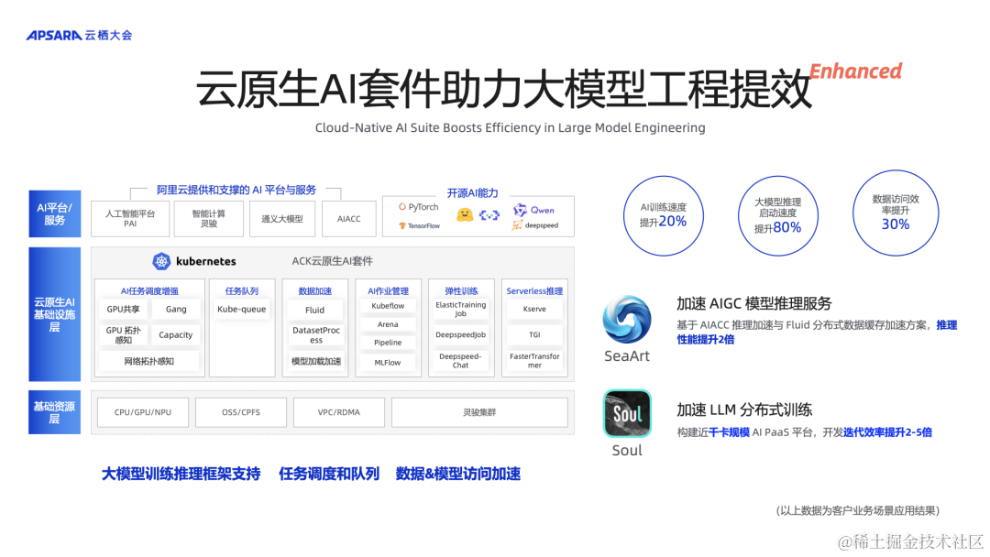Viewport: 990px width, 557px height.
Task: Click the 数据&模型访问加速 text
Action: point(457,474)
